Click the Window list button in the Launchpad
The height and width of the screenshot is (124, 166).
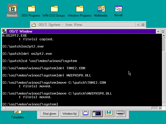(x=70, y=114)
